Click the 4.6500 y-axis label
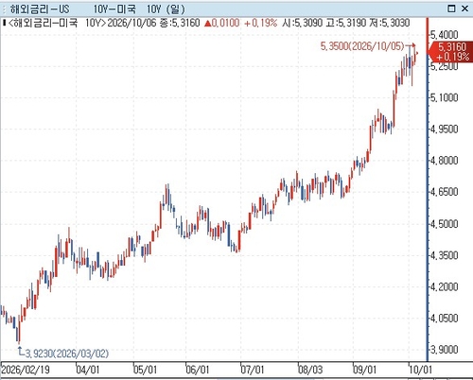The image size is (473, 380). pos(444,192)
